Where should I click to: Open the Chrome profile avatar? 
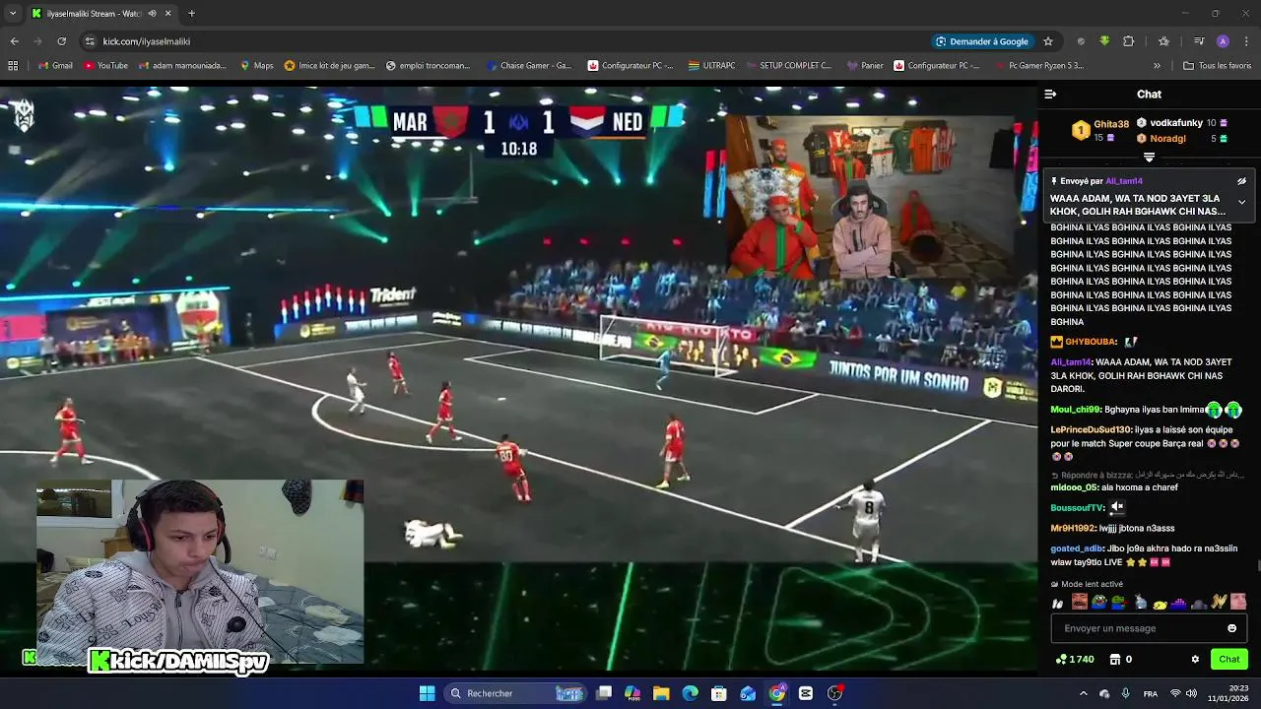click(x=1223, y=41)
